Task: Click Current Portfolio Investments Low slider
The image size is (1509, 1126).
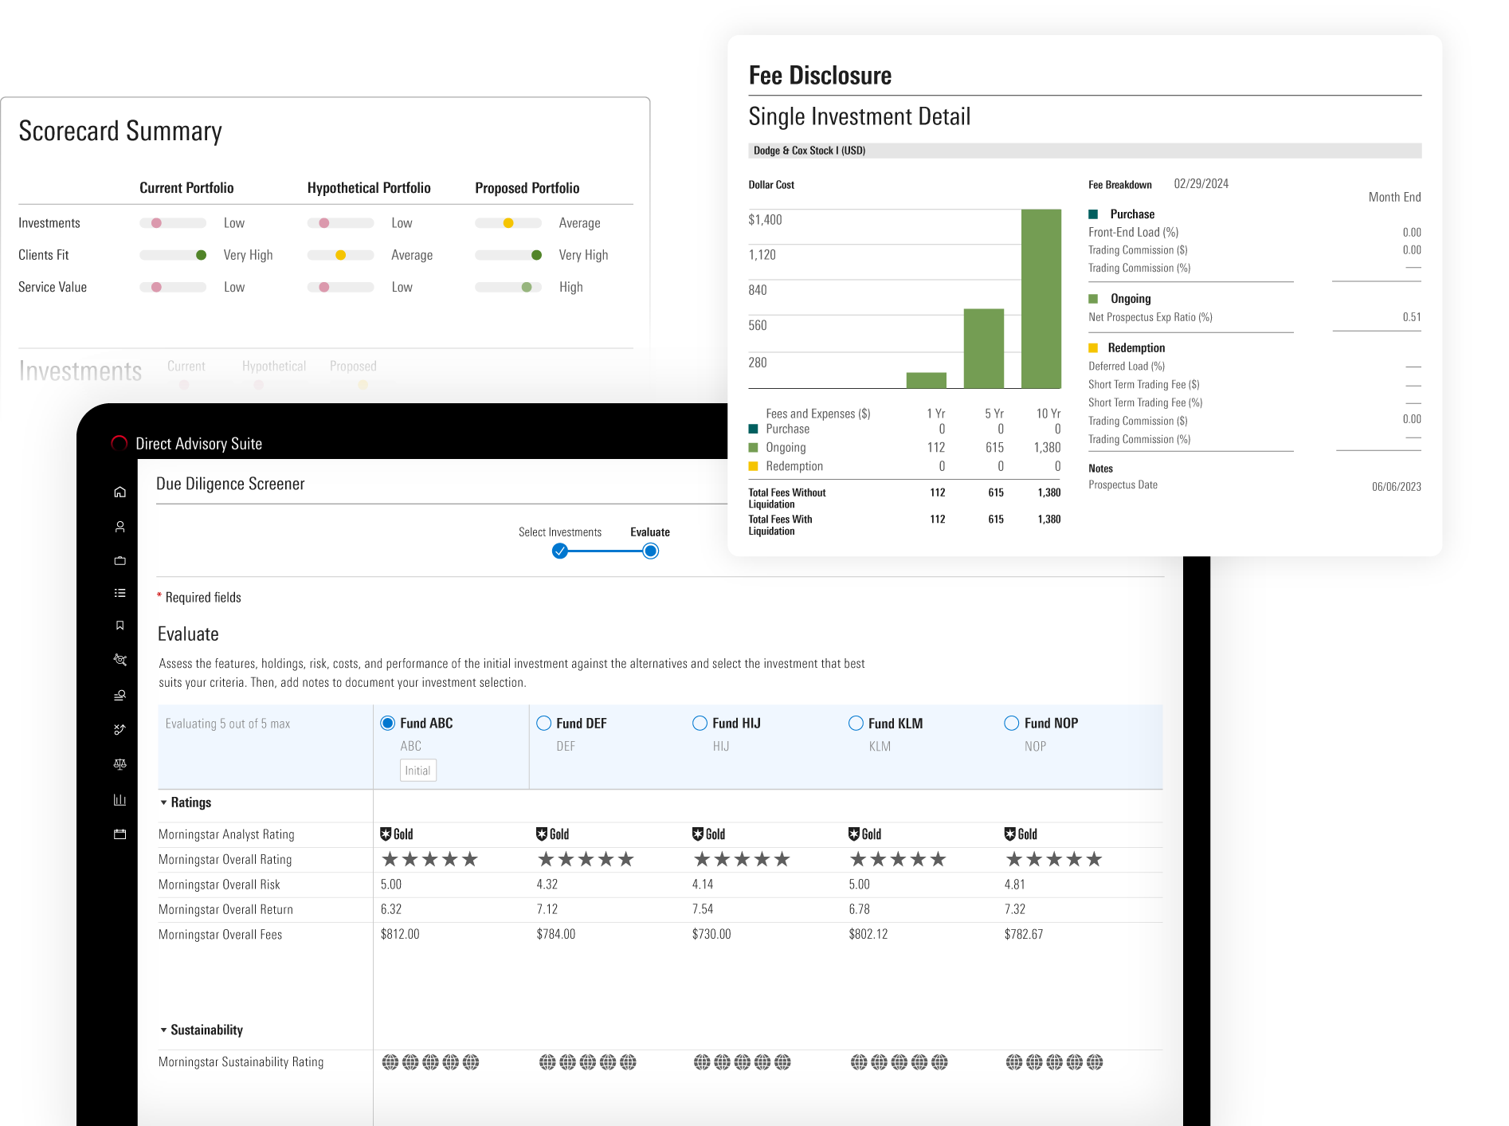Action: tap(173, 223)
